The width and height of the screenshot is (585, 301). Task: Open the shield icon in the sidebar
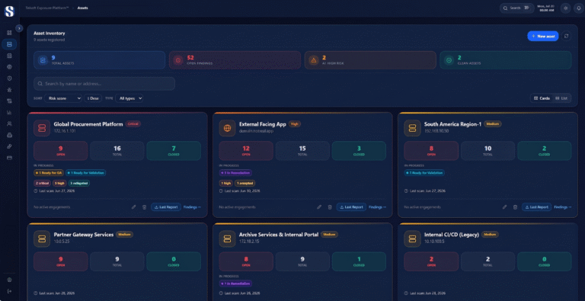click(x=9, y=78)
